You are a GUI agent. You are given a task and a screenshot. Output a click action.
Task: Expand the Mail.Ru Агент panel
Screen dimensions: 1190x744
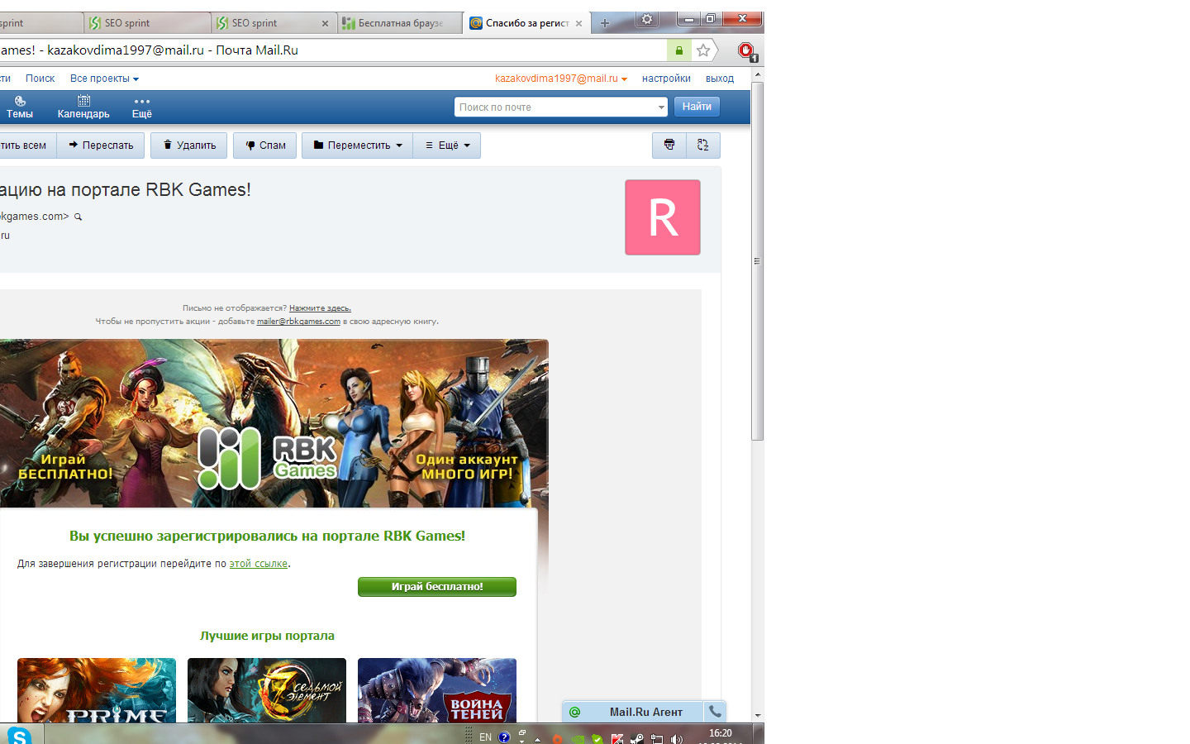(x=645, y=712)
